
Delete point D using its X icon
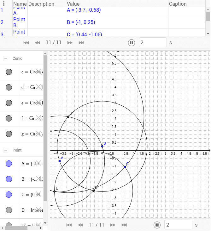tap(38, 209)
